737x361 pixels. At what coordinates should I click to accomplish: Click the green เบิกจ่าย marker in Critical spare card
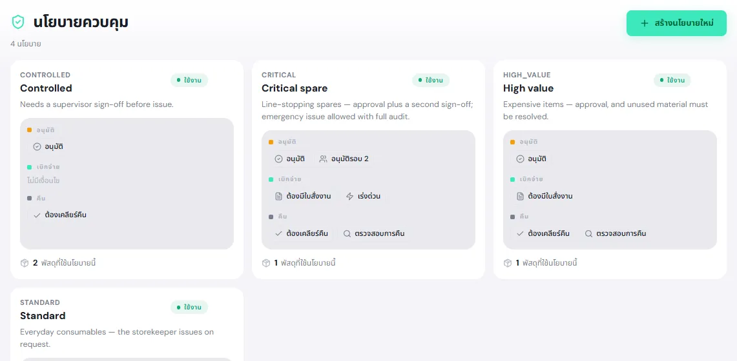click(x=271, y=179)
